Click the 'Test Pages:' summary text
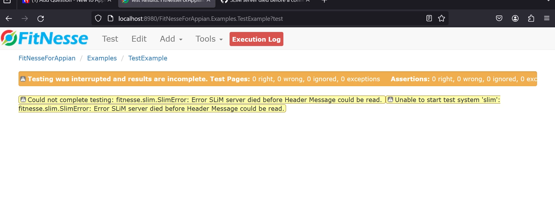Viewport: 555px width, 212px height. (x=230, y=79)
